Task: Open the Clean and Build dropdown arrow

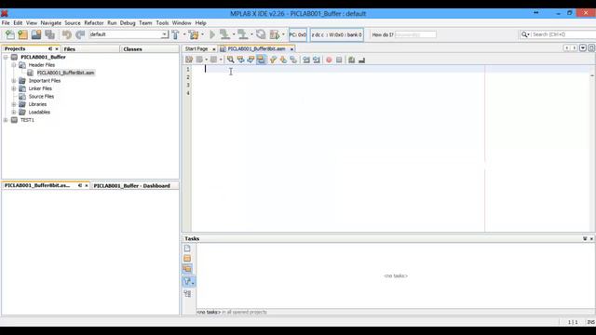Action: pos(202,34)
